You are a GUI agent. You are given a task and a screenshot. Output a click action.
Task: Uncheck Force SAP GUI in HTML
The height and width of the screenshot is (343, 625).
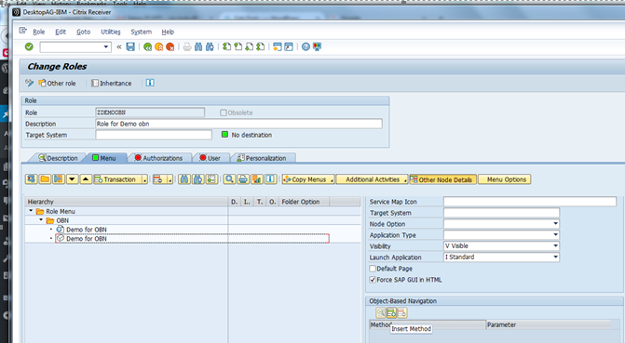pyautogui.click(x=373, y=280)
